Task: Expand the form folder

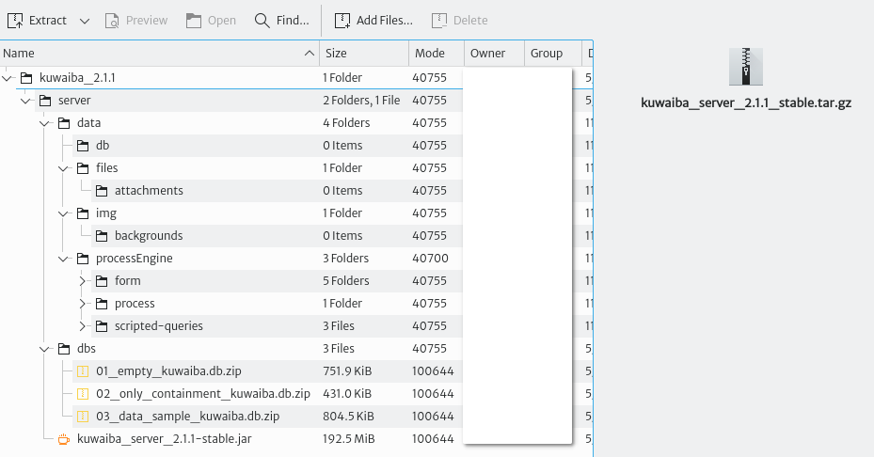Action: tap(83, 281)
